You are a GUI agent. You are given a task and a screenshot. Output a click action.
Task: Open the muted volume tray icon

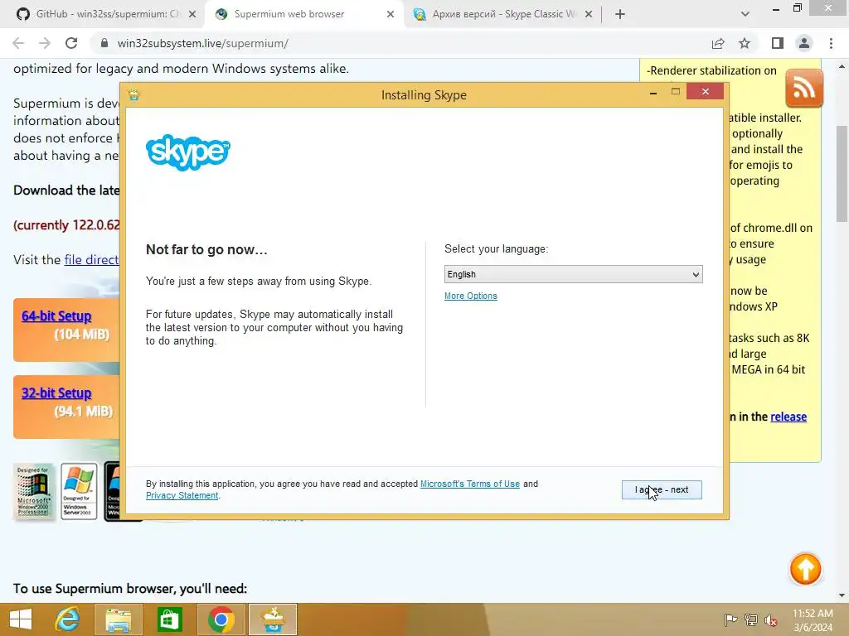click(771, 620)
